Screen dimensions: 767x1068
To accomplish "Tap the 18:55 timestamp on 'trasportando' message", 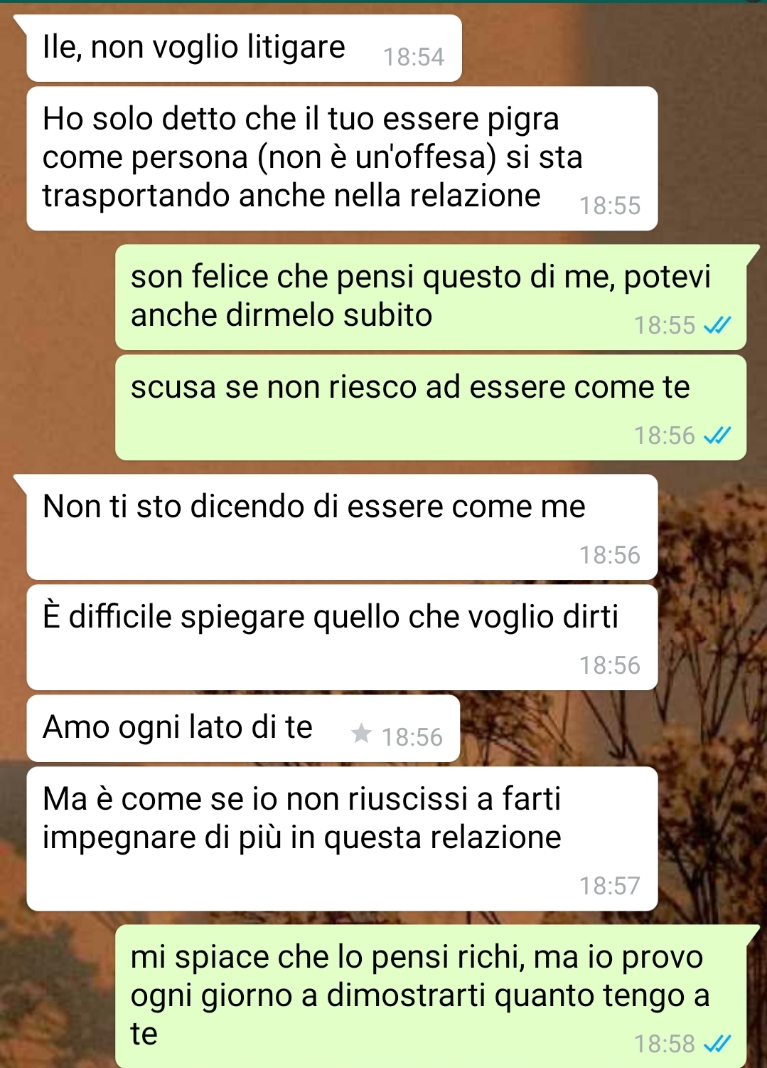I will 610,206.
